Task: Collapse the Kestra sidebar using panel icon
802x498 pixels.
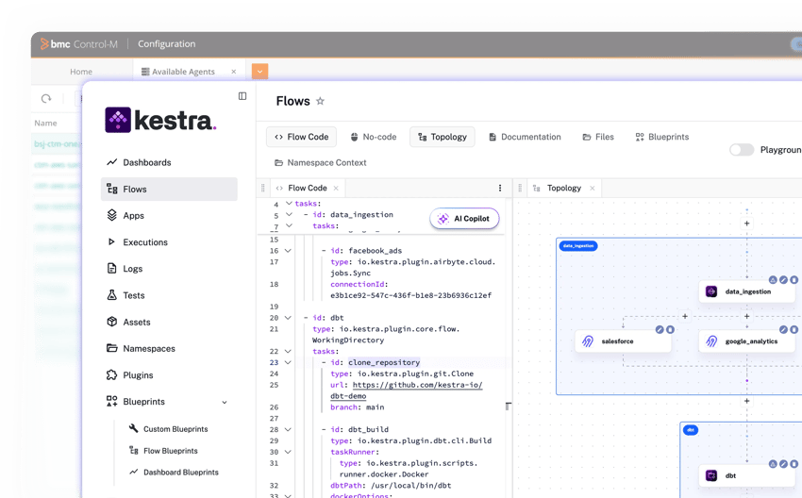Action: tap(242, 96)
